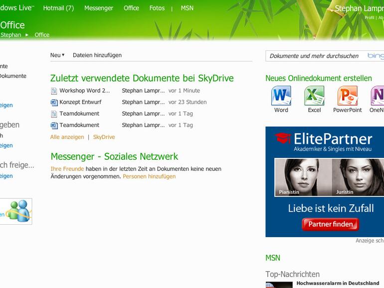Click the Ihre Freunde link

tap(67, 169)
